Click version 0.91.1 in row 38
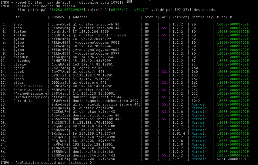 click(179, 159)
